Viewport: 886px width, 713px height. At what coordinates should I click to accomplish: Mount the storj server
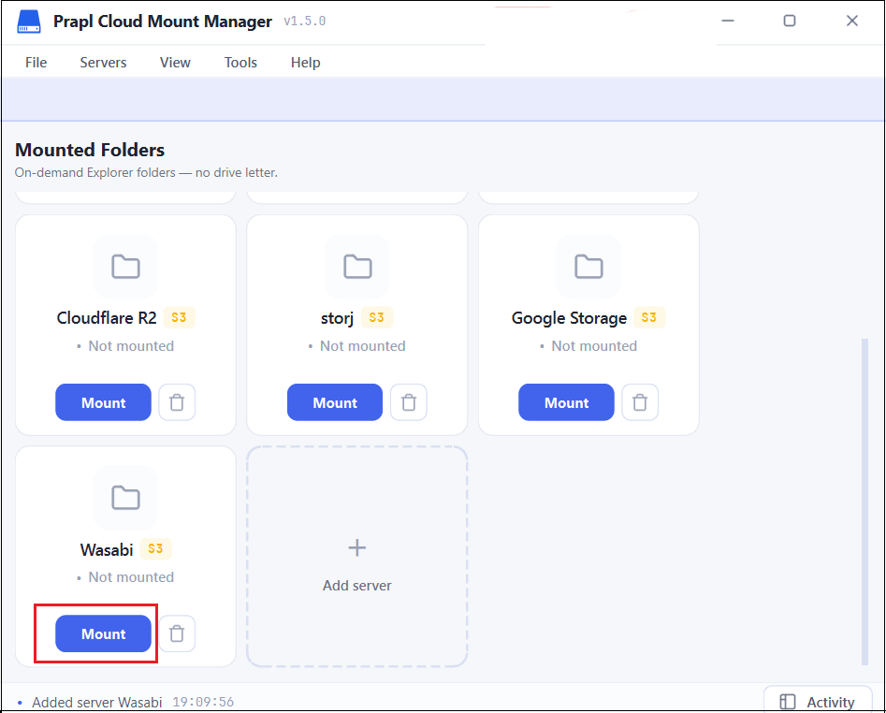click(x=335, y=402)
